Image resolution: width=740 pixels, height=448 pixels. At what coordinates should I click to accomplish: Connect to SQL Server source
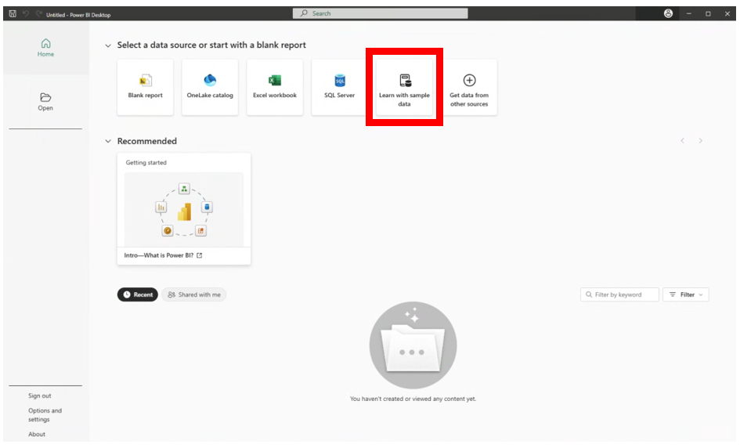[x=339, y=88]
